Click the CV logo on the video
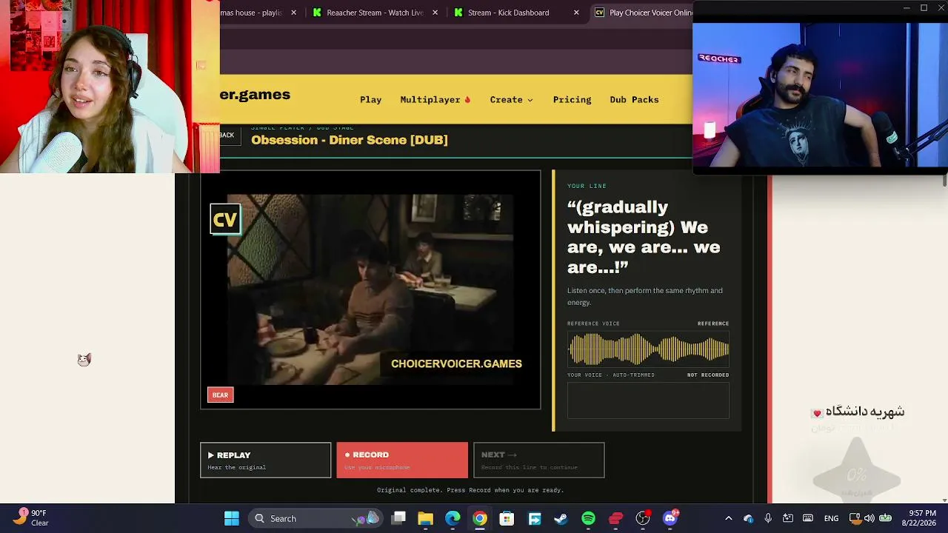The width and height of the screenshot is (948, 533). (225, 220)
